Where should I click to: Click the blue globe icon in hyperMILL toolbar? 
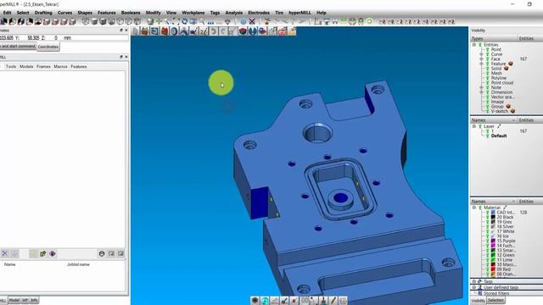coord(174,31)
